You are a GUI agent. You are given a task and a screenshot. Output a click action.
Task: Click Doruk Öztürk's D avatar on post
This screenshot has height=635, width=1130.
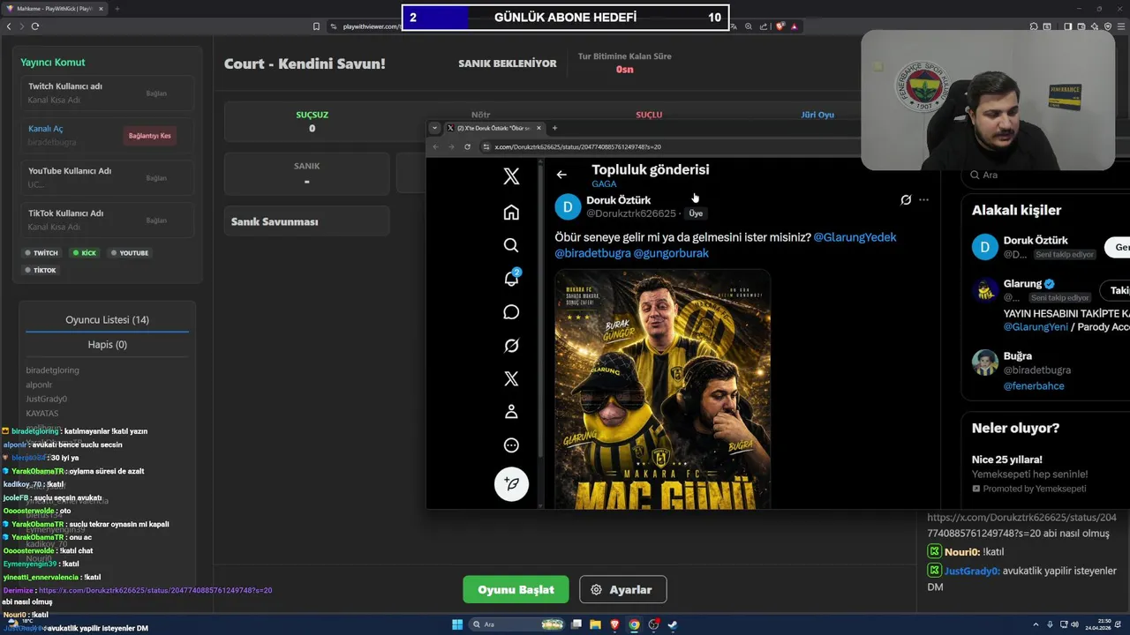point(567,206)
